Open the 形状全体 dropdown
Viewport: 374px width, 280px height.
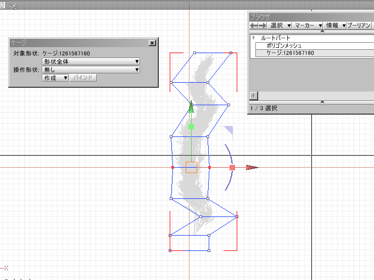(x=91, y=62)
